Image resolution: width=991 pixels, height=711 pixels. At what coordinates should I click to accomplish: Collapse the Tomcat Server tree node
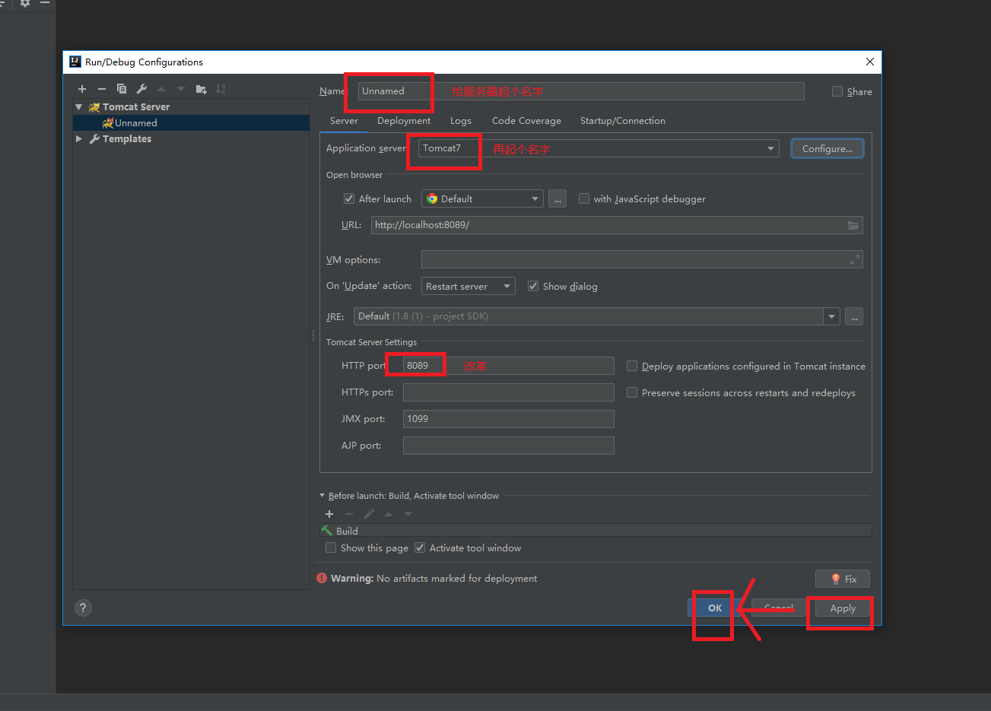tap(78, 107)
